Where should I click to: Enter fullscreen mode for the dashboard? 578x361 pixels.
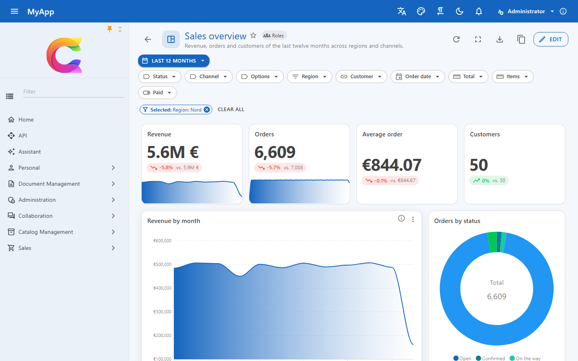478,39
